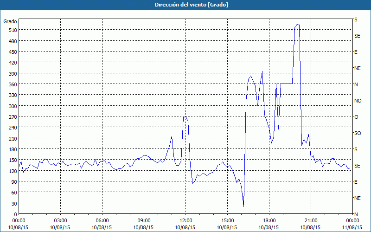Click the 03:00 time label on the time axis
The width and height of the screenshot is (371, 232).
pos(60,221)
